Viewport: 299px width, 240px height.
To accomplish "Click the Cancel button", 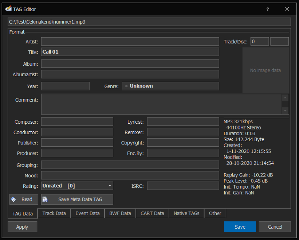I will point(275,227).
